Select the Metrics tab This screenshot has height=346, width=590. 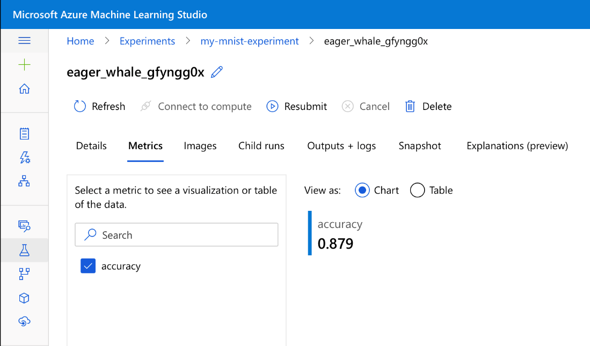coord(145,146)
